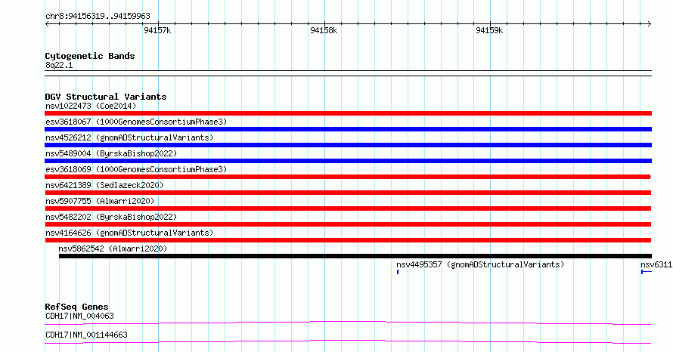Viewport: 673px width, 352px height.
Task: Open the DGV Structural Variants track title
Action: (106, 97)
